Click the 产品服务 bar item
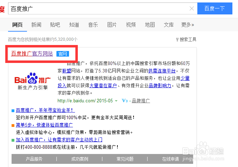This screenshot has height=167, width=238. [34, 159]
